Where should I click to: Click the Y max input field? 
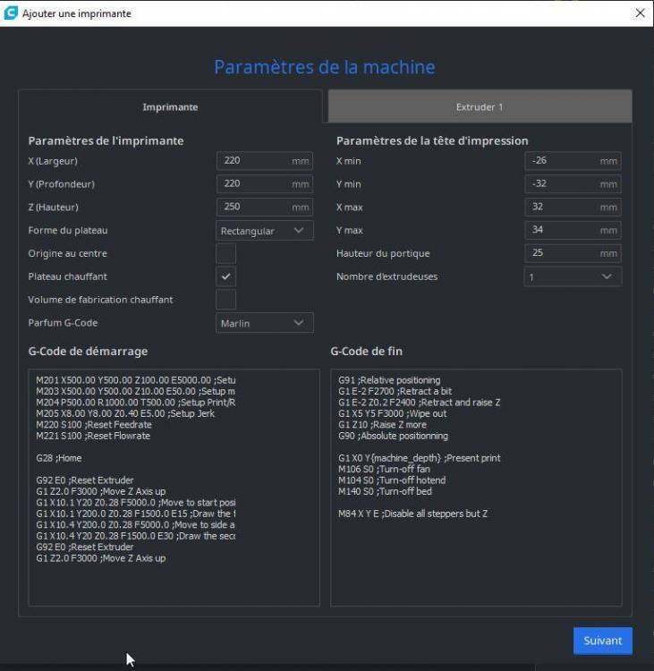coord(573,230)
